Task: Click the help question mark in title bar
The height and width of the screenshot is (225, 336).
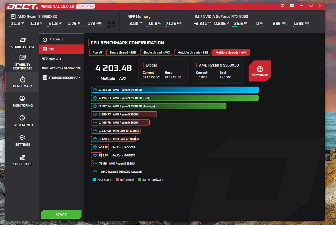Action: 282,6
